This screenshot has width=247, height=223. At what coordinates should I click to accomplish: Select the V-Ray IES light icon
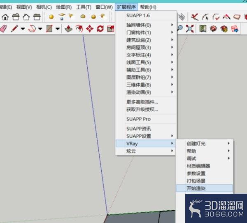click(103, 16)
